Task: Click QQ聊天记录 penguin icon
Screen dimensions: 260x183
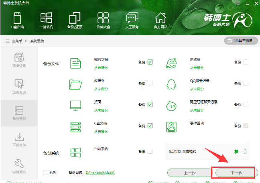Action: (x=171, y=84)
